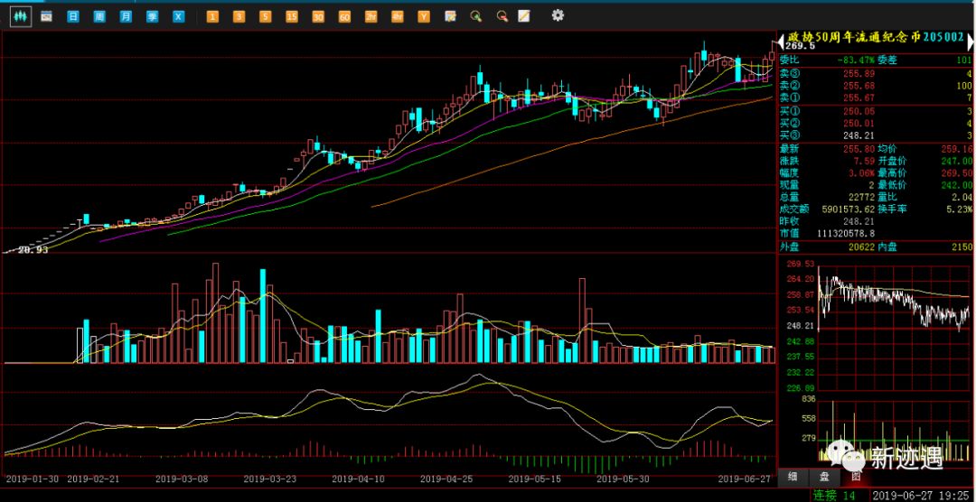The width and height of the screenshot is (976, 502).
Task: Click the 最低价 value 242.00
Action: click(958, 185)
